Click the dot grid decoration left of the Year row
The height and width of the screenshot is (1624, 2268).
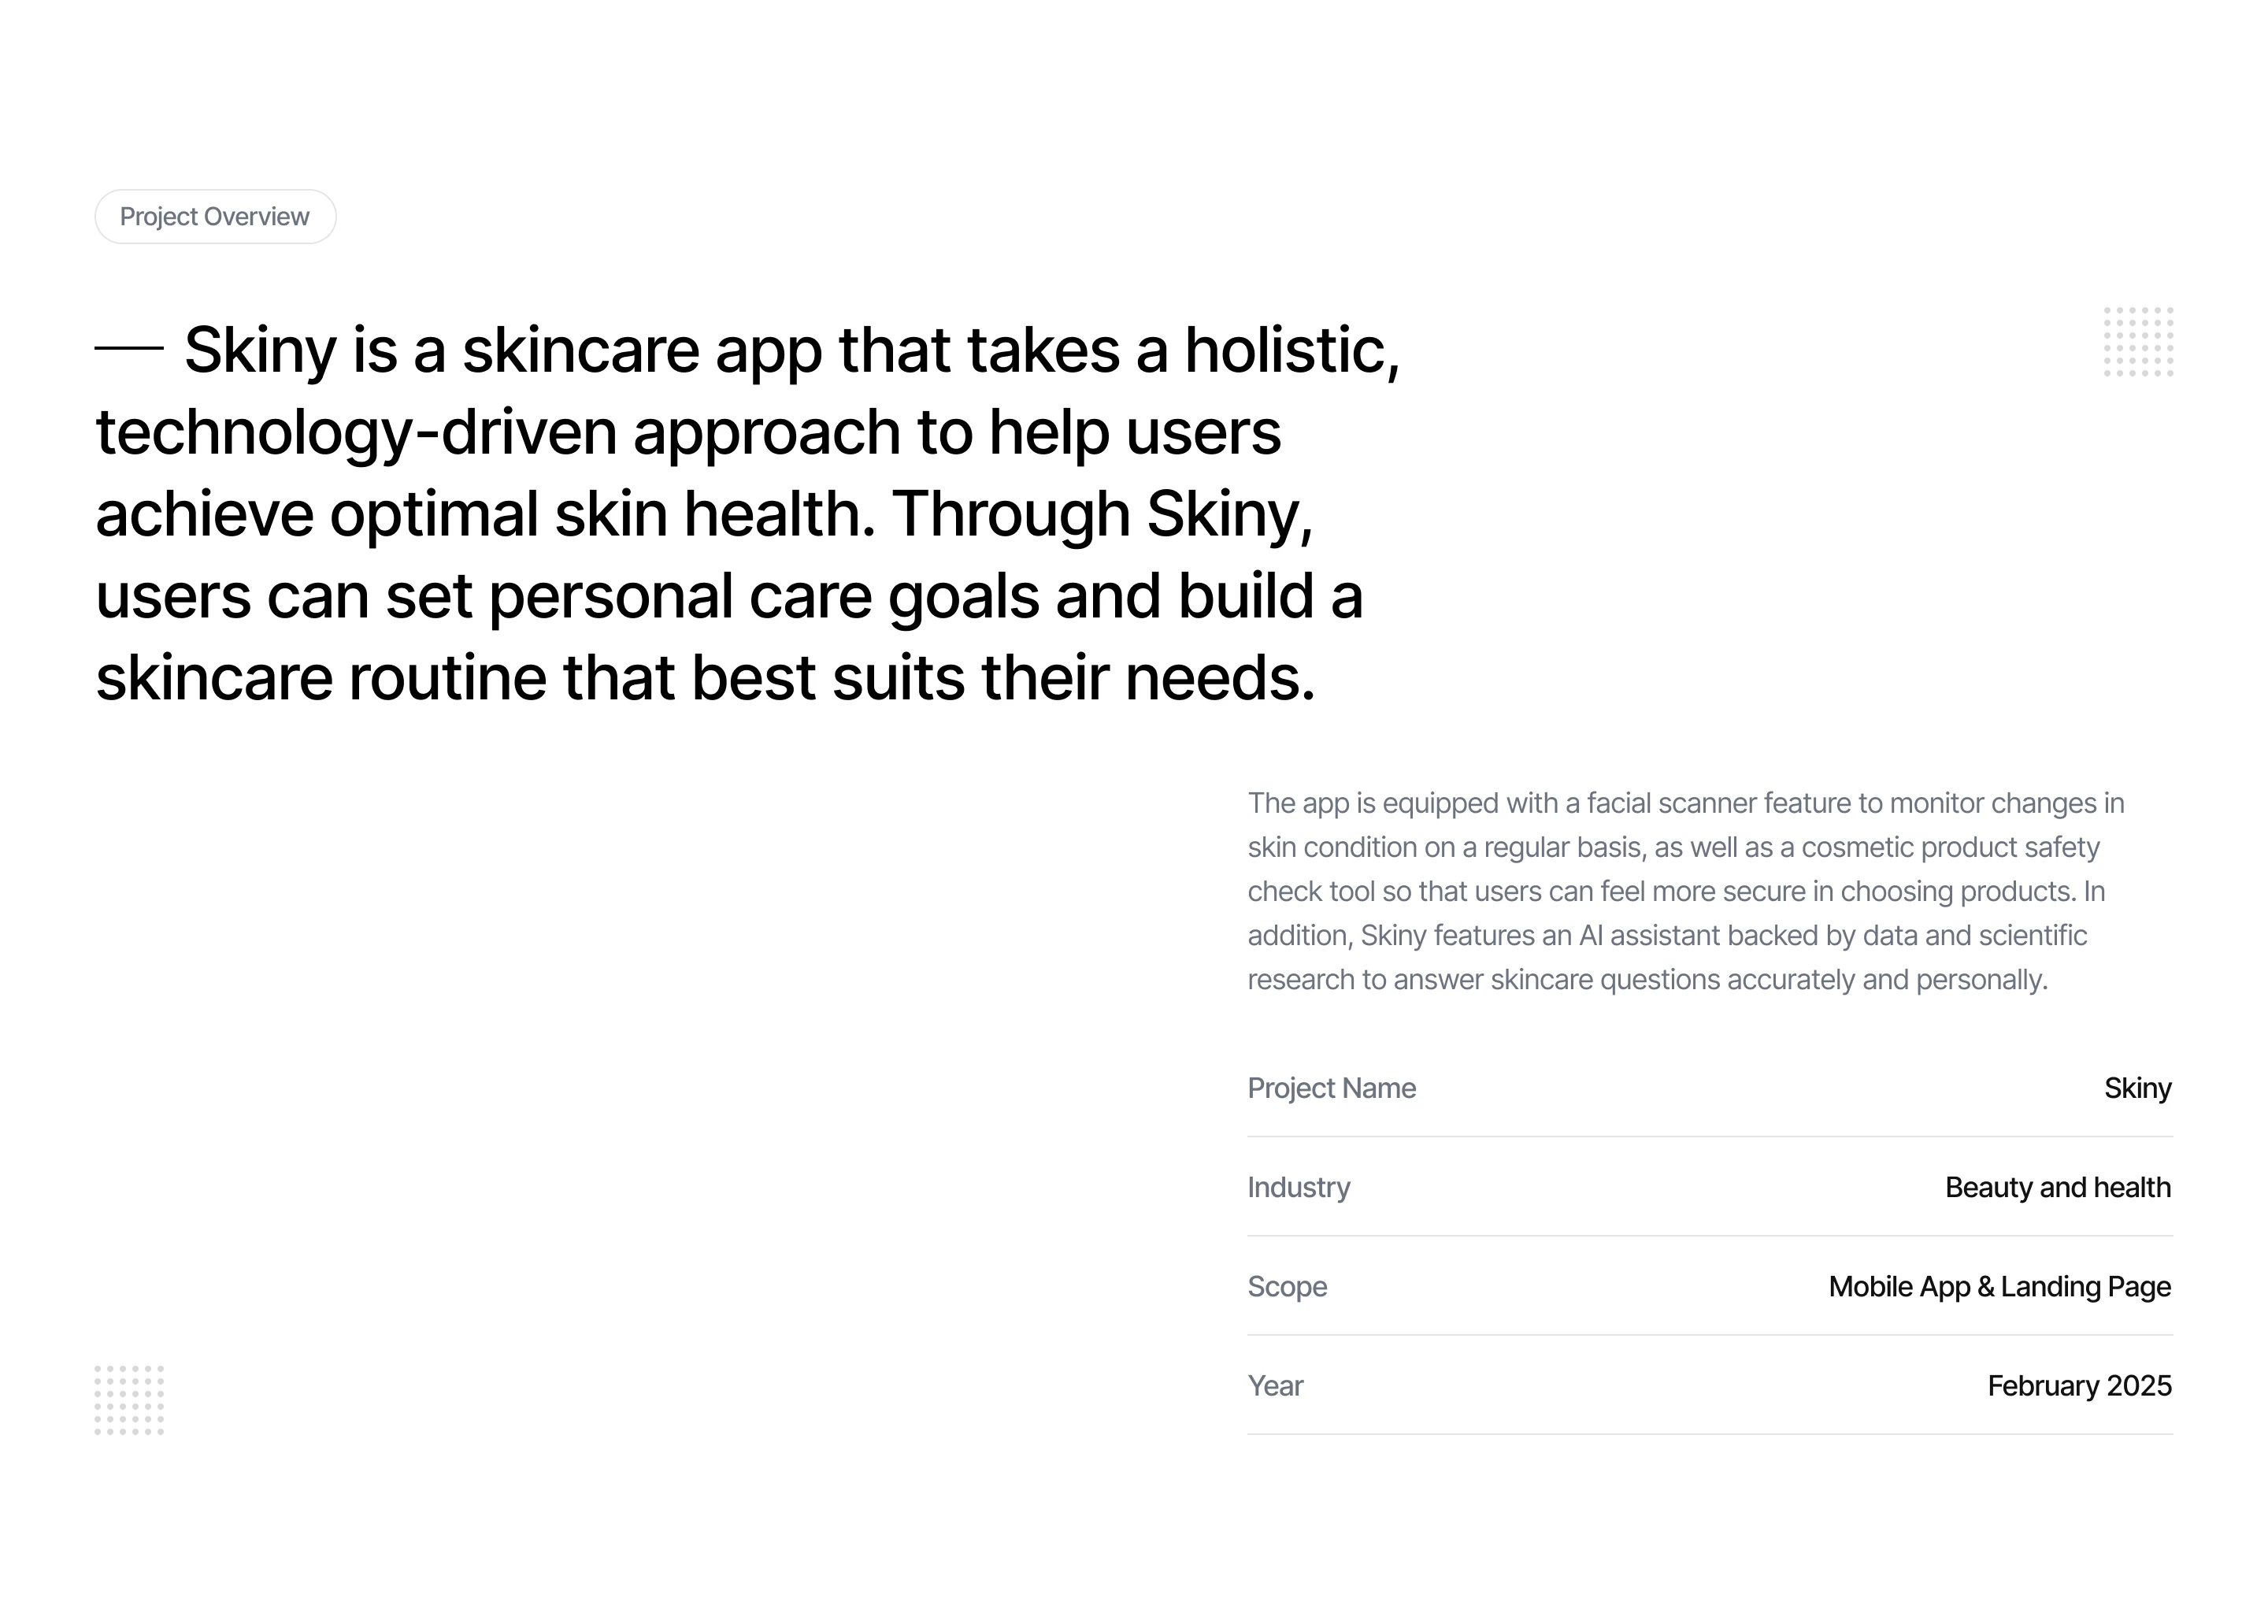(x=129, y=1400)
